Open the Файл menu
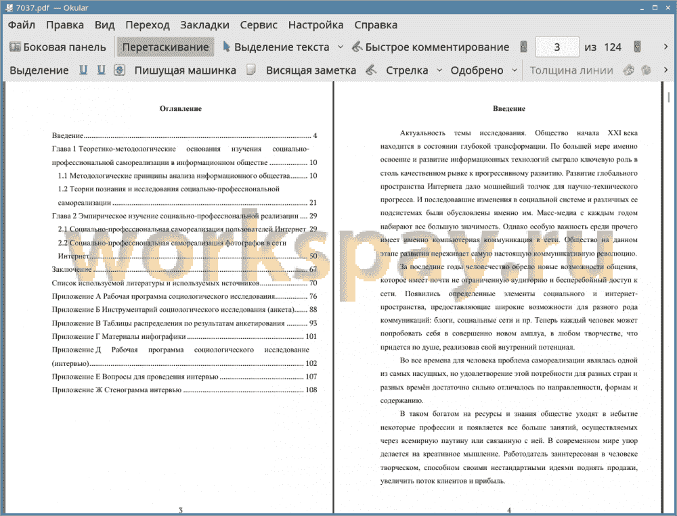This screenshot has height=516, width=677. (x=22, y=25)
